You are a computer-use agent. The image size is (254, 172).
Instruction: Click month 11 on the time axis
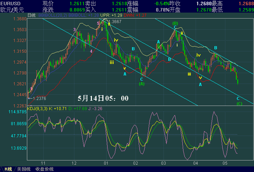tap(43, 163)
